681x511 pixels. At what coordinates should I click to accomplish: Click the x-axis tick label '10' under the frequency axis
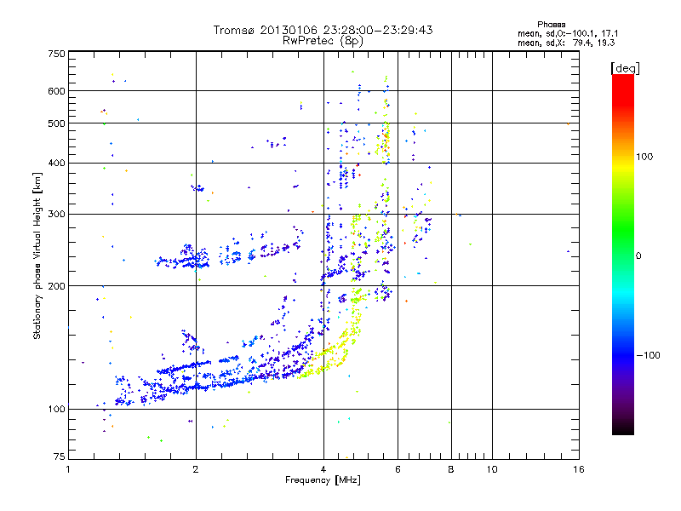point(492,469)
